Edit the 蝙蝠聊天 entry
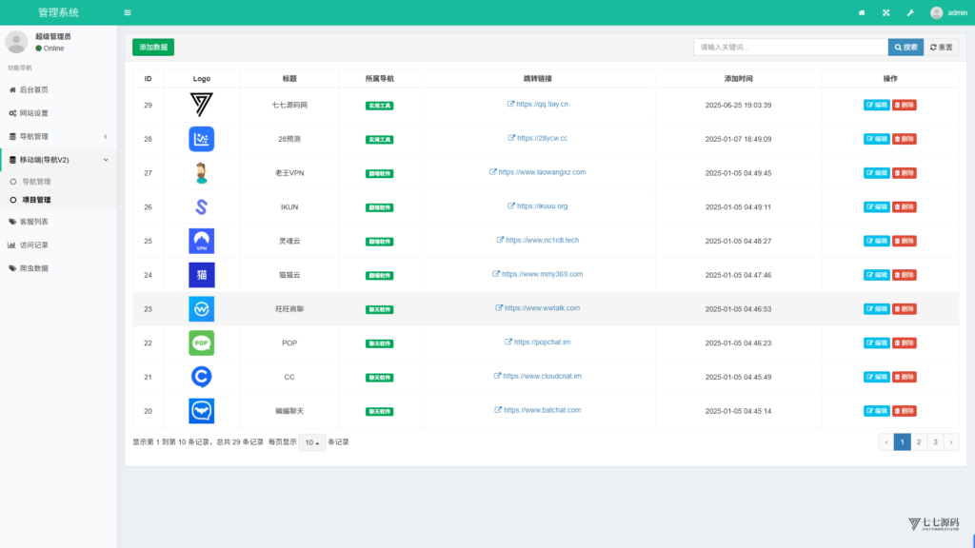975x548 pixels. coord(877,411)
